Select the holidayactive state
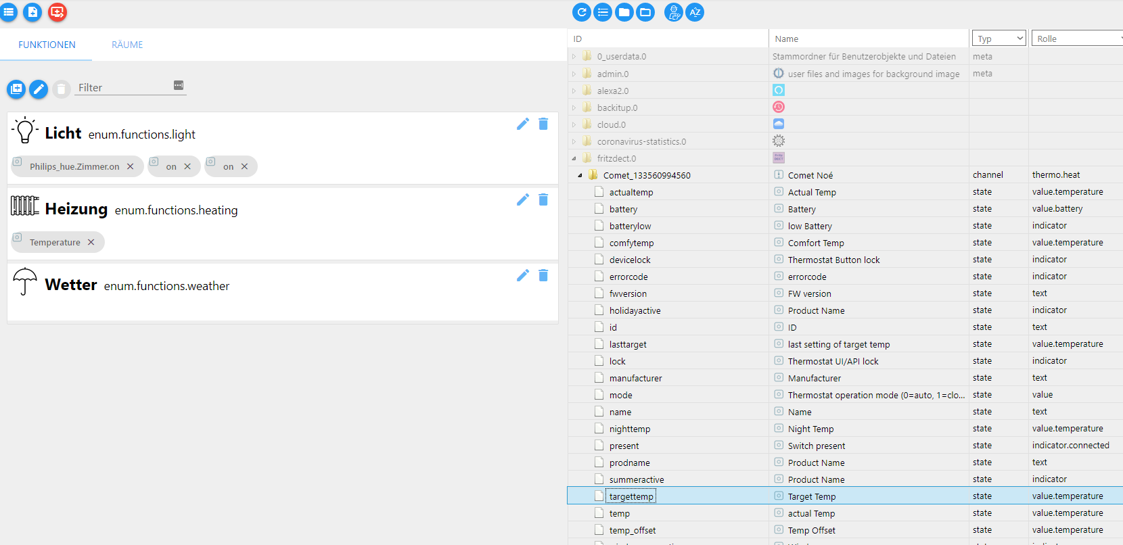Viewport: 1123px width, 545px height. click(635, 310)
